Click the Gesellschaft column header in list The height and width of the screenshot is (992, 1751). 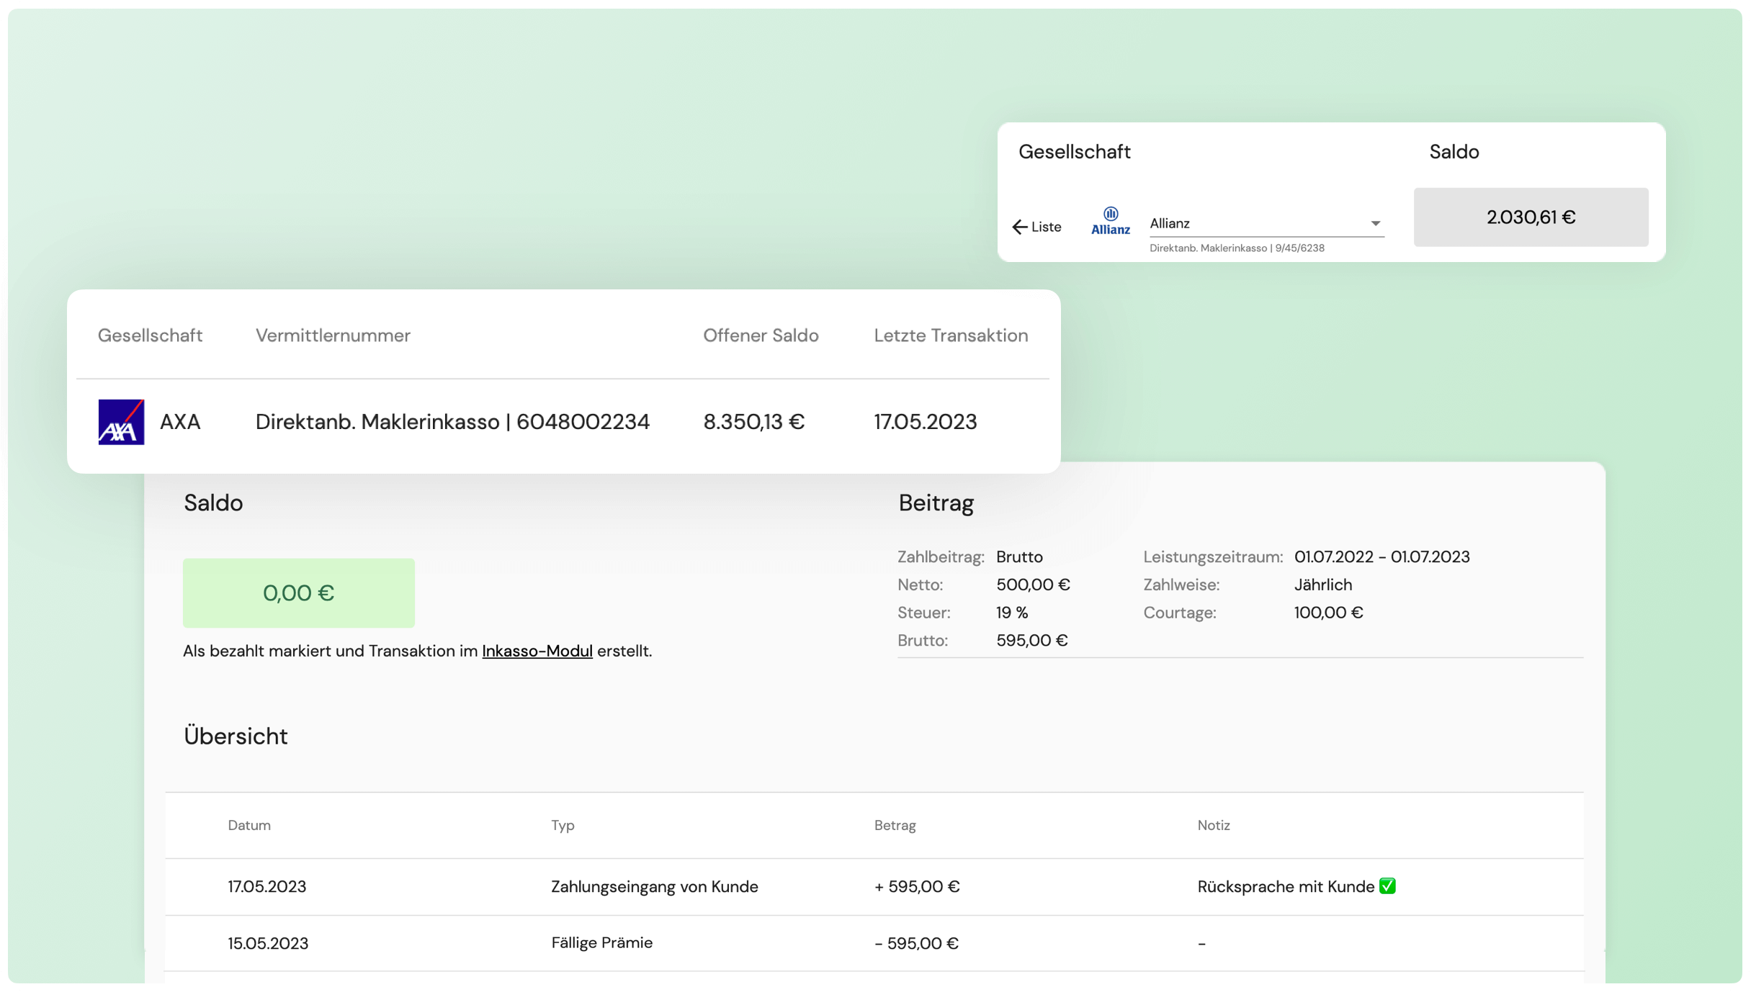(x=150, y=335)
